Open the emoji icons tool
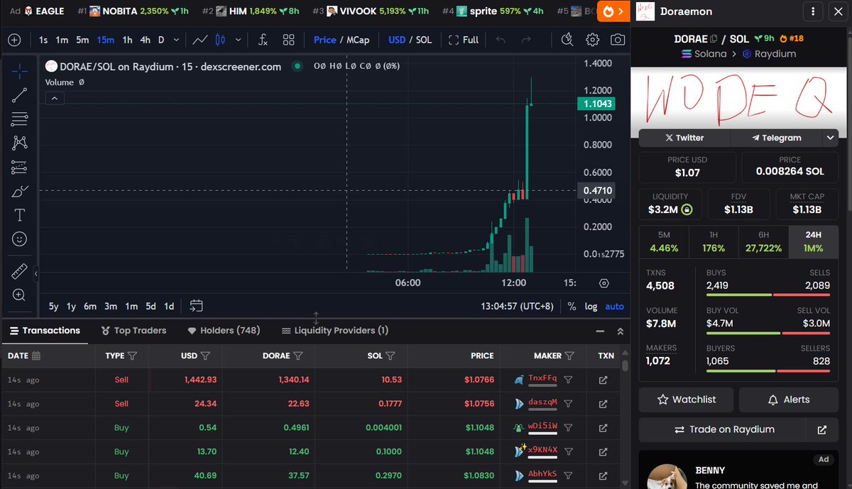This screenshot has height=489, width=852. coord(20,239)
